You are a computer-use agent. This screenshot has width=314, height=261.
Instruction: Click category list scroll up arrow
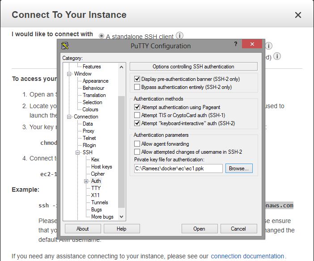pyautogui.click(x=121, y=67)
